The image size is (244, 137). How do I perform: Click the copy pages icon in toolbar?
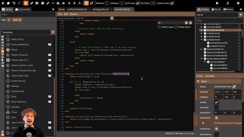click(x=8, y=3)
